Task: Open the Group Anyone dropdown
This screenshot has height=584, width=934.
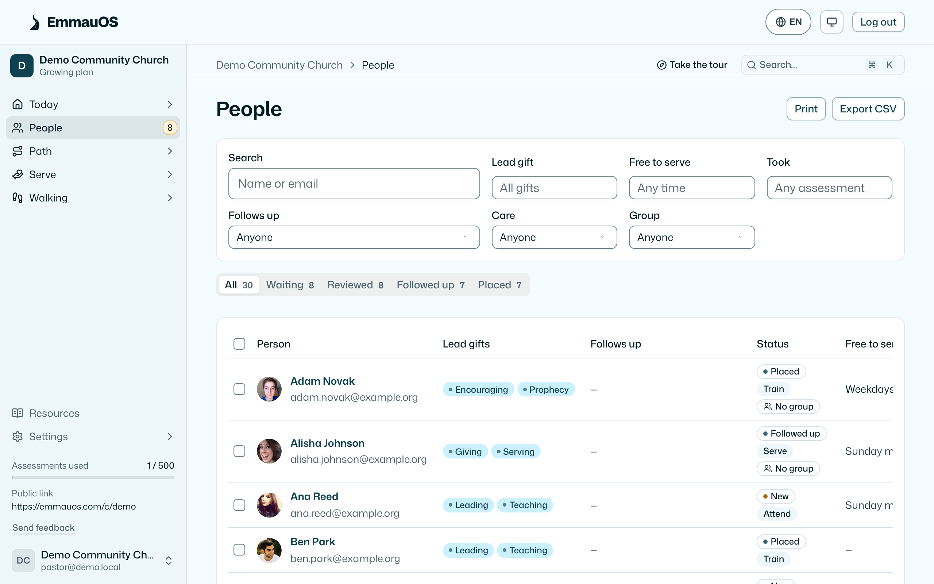Action: 692,237
